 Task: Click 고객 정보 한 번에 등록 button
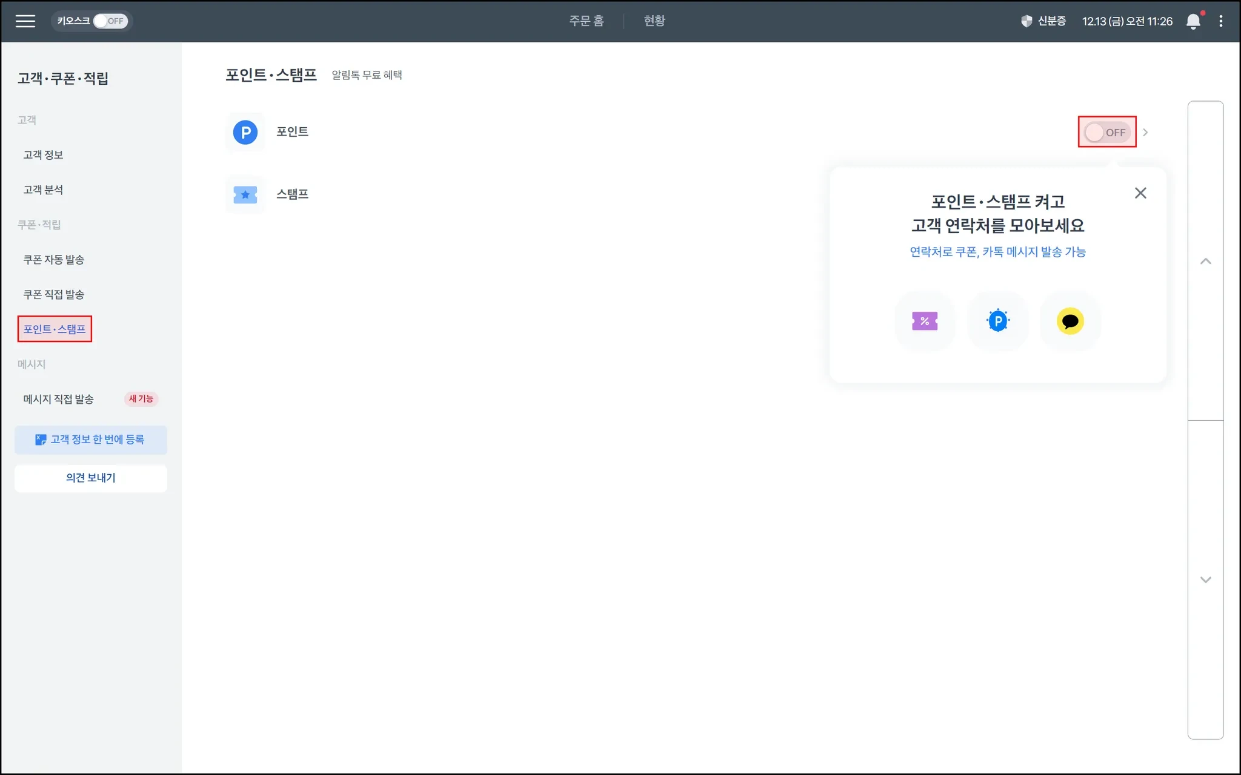click(91, 440)
